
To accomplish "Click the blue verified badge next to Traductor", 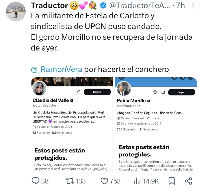I will (x=103, y=6).
